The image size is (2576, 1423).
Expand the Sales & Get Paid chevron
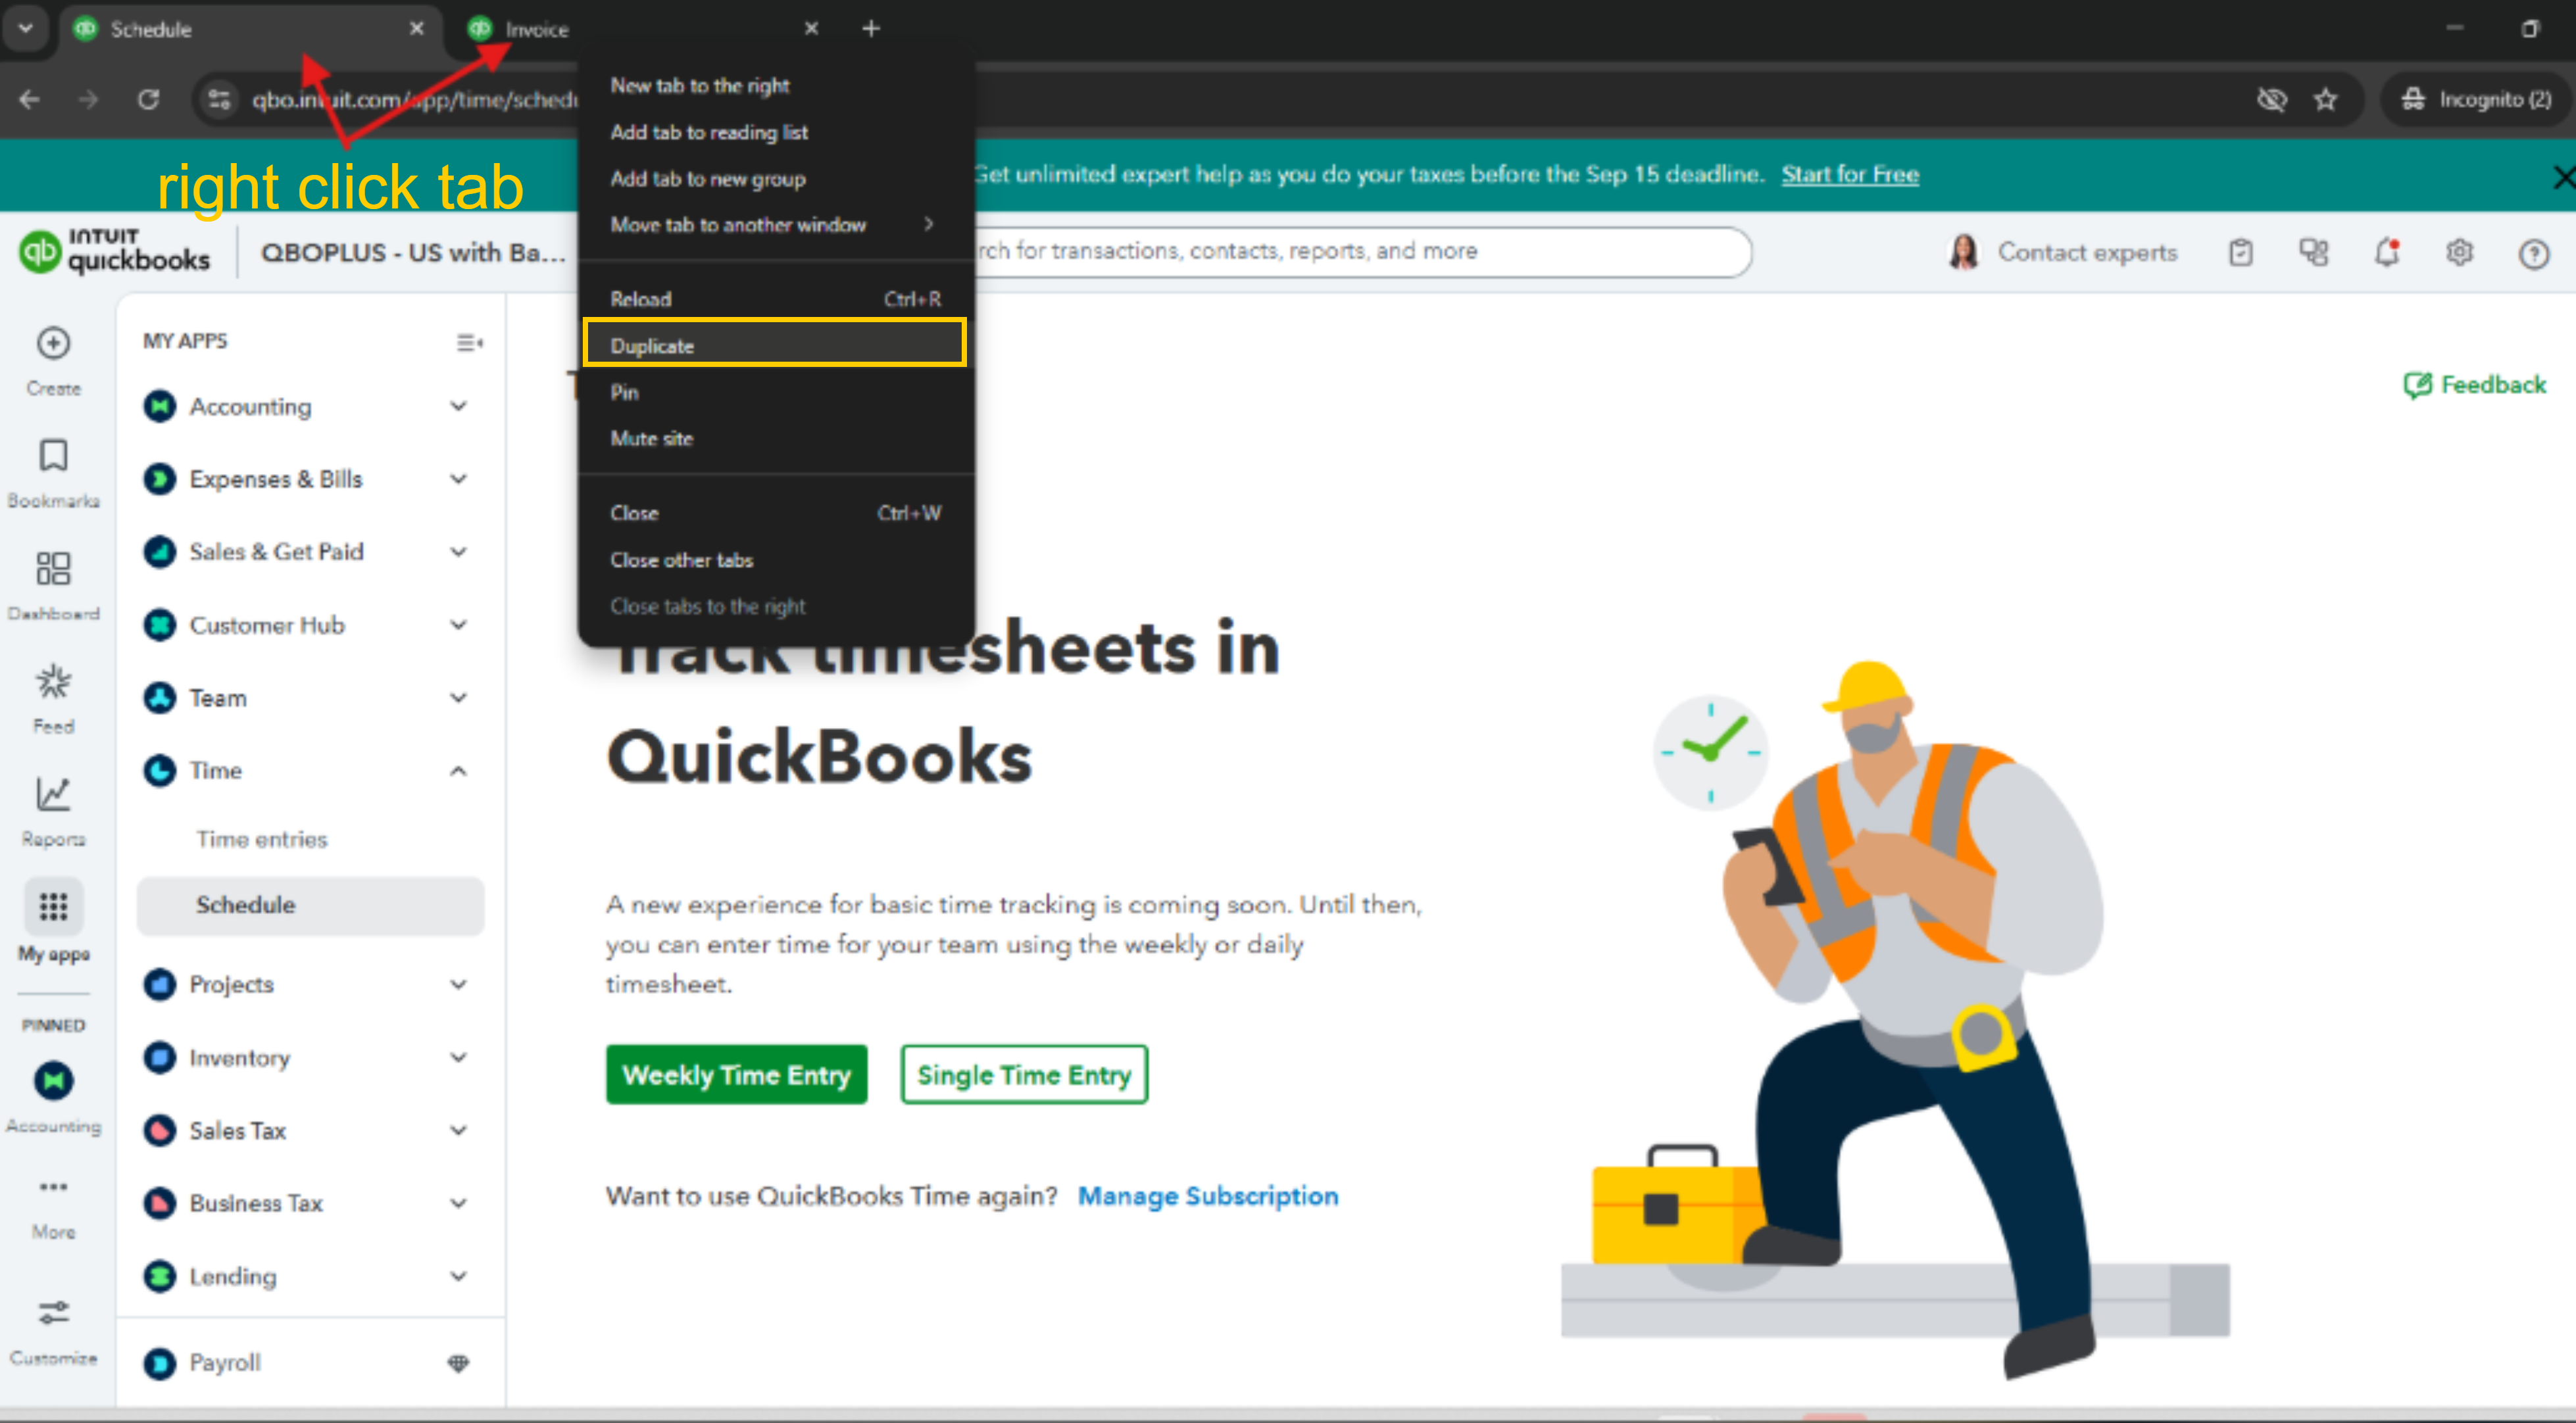[x=458, y=552]
